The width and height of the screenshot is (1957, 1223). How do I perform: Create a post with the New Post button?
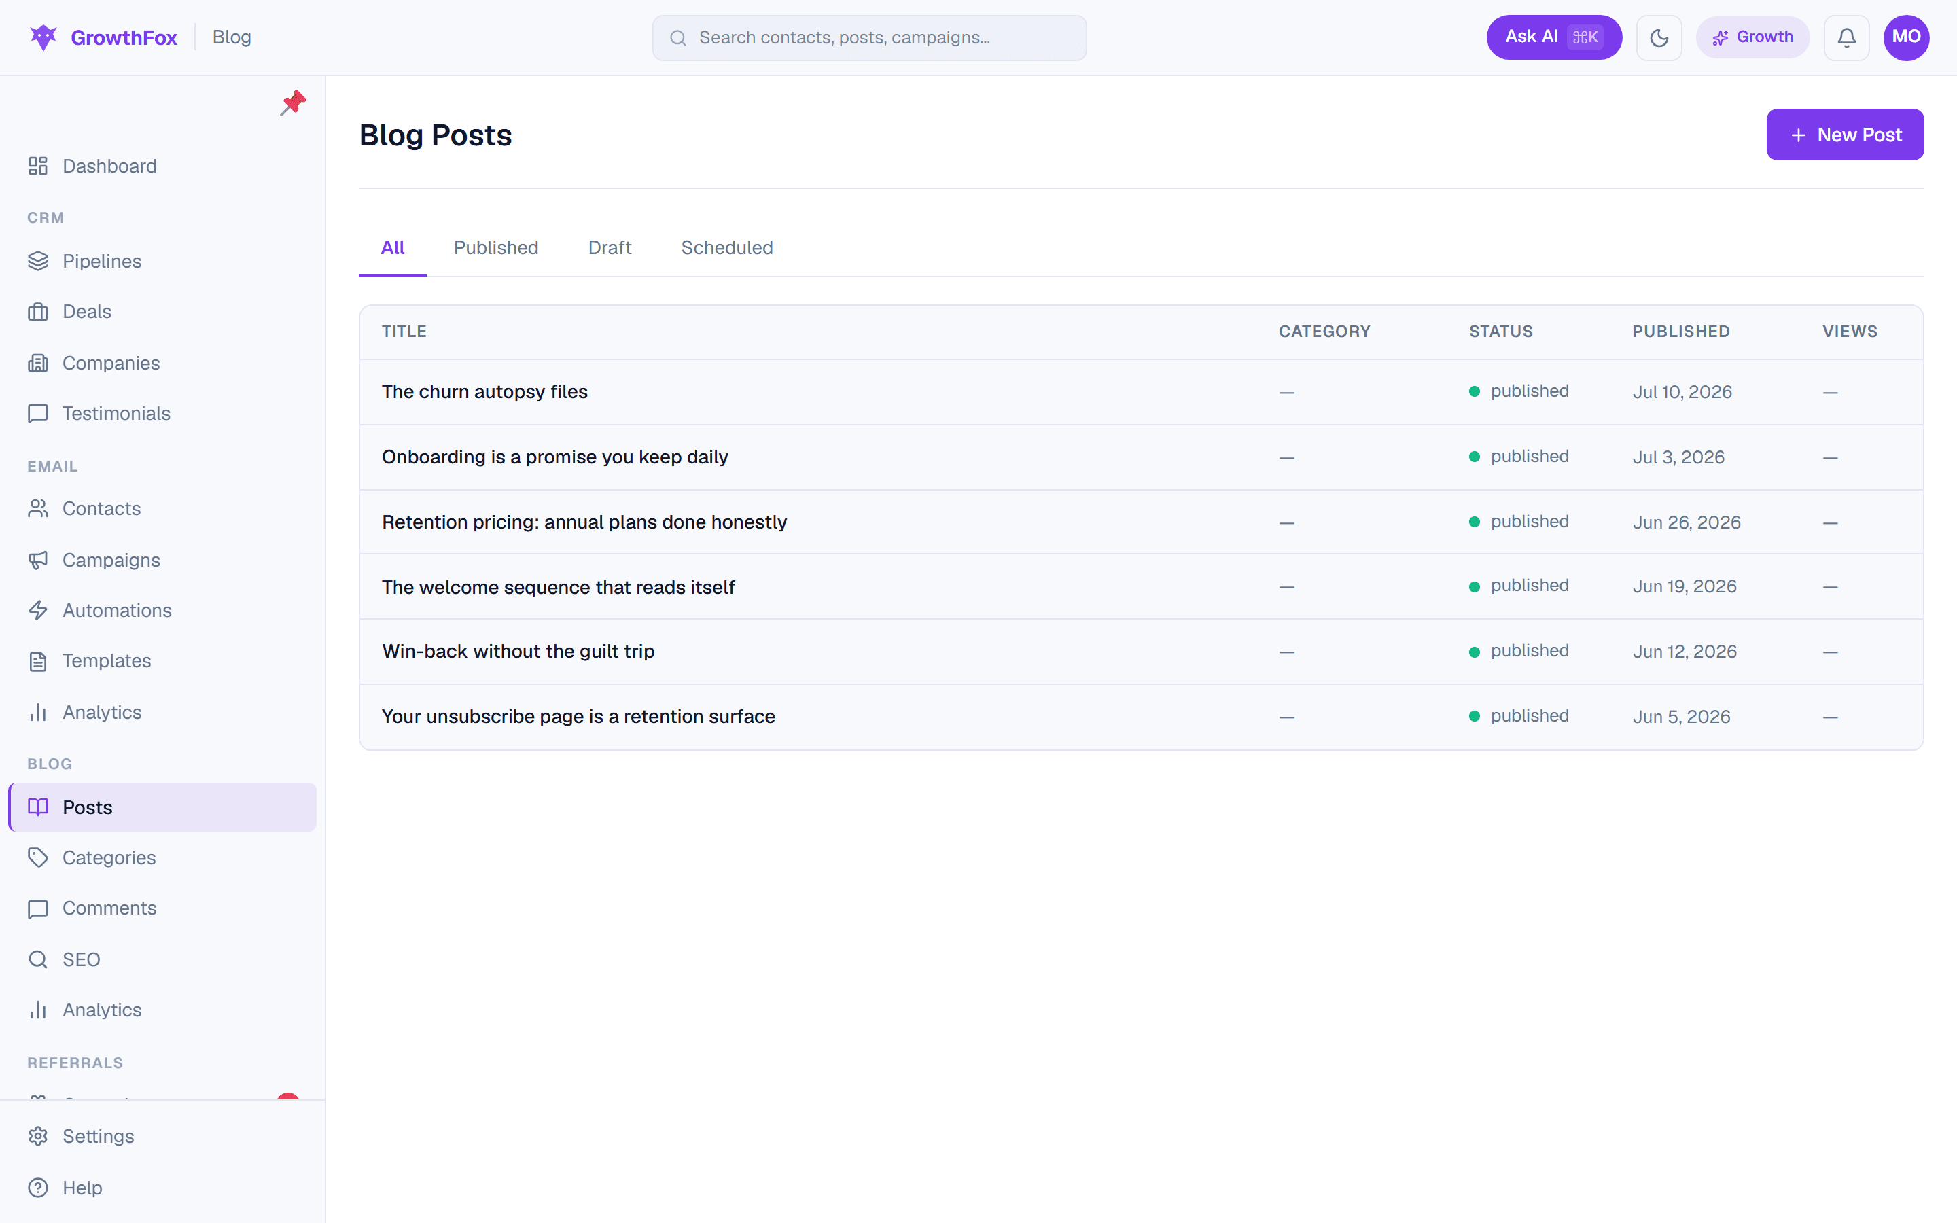coord(1845,135)
